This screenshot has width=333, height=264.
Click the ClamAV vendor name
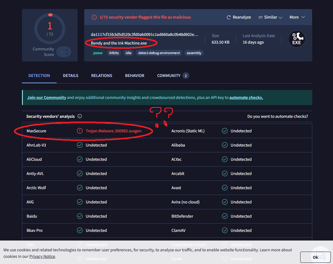(178, 230)
